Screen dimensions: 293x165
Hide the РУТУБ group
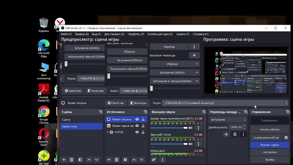pos(137,132)
